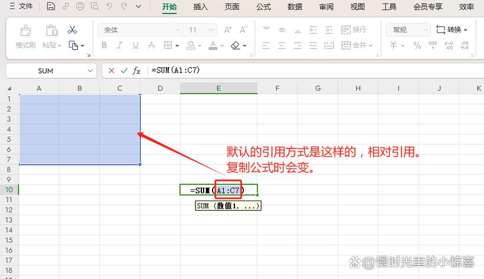Toggle Italic formatting
The image size is (484, 279).
(x=119, y=45)
